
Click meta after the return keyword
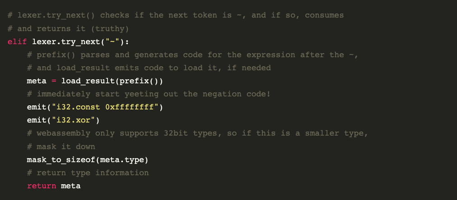(x=71, y=186)
